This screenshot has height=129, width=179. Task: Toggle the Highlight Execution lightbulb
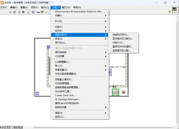pyautogui.click(x=28, y=12)
